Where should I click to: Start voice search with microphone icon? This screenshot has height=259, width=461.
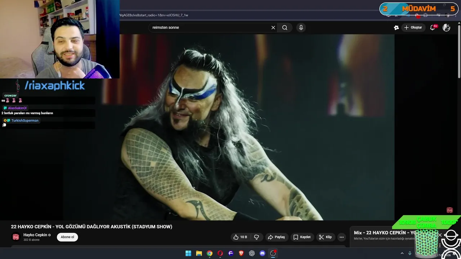[x=301, y=28]
